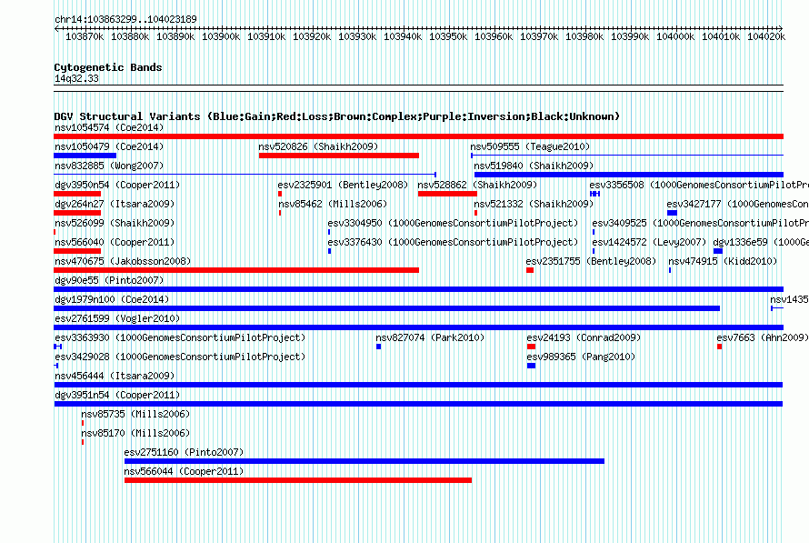
Task: Select esv2351755 (Bentley2008) label
Action: [x=591, y=261]
